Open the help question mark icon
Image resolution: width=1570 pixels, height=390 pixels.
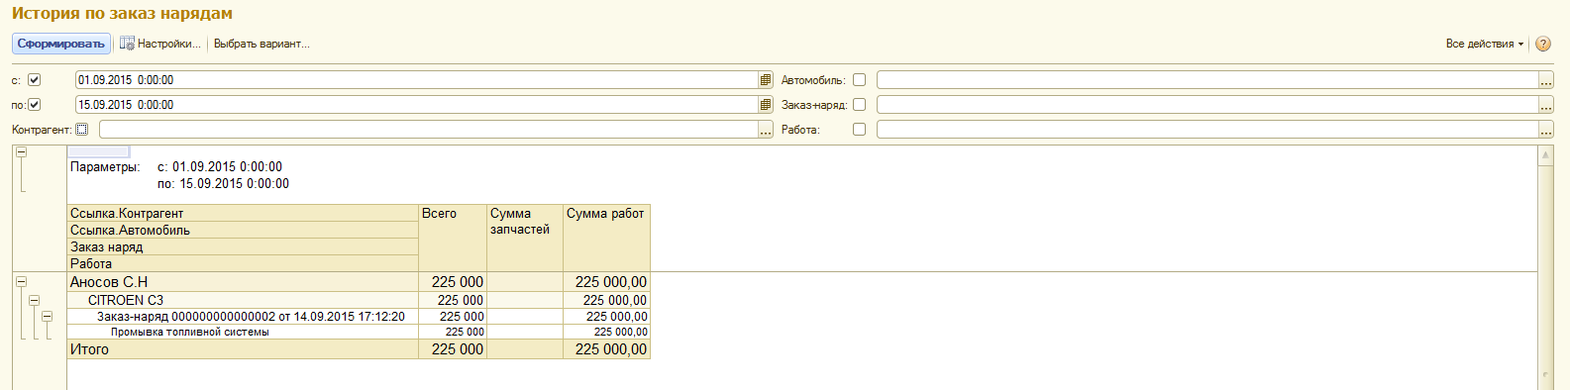point(1543,44)
